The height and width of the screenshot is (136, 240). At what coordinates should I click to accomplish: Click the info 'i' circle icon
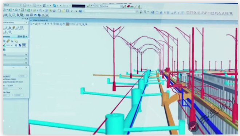[46, 11]
